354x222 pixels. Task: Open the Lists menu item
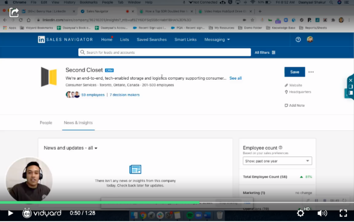click(124, 40)
